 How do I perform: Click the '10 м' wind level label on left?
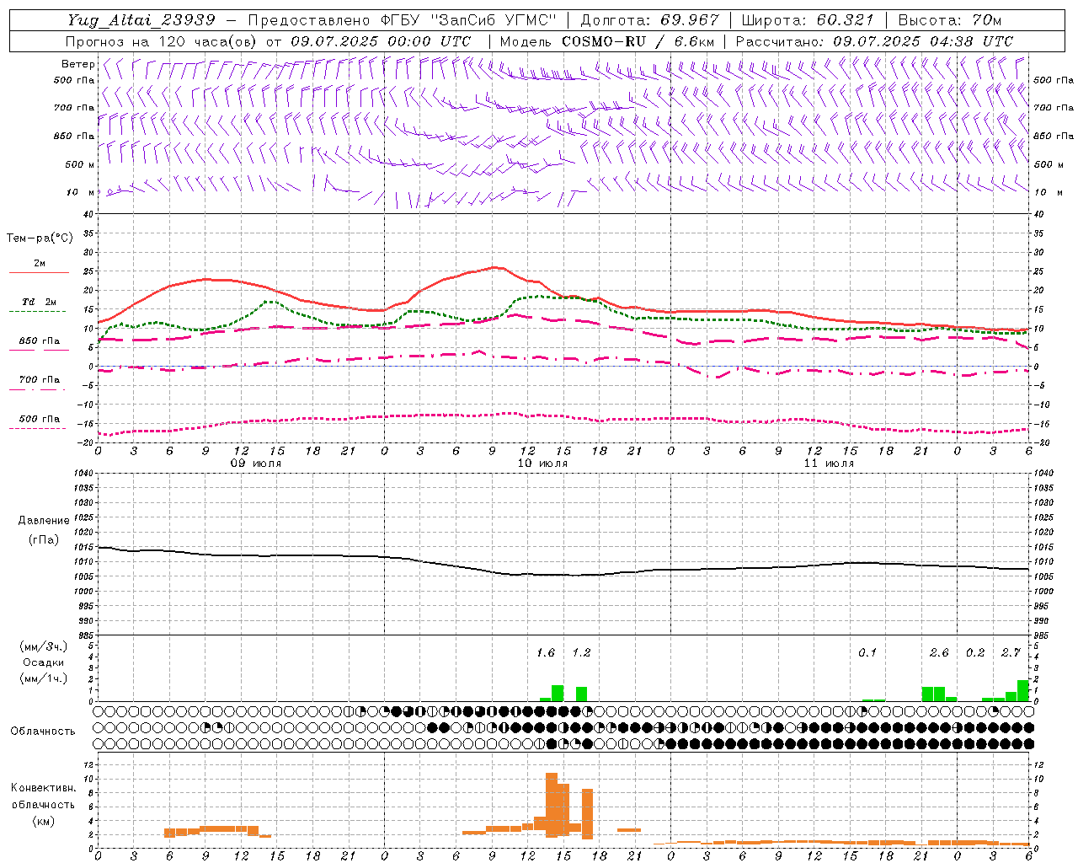tap(81, 193)
